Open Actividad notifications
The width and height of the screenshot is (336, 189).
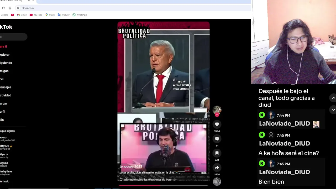click(x=6, y=95)
